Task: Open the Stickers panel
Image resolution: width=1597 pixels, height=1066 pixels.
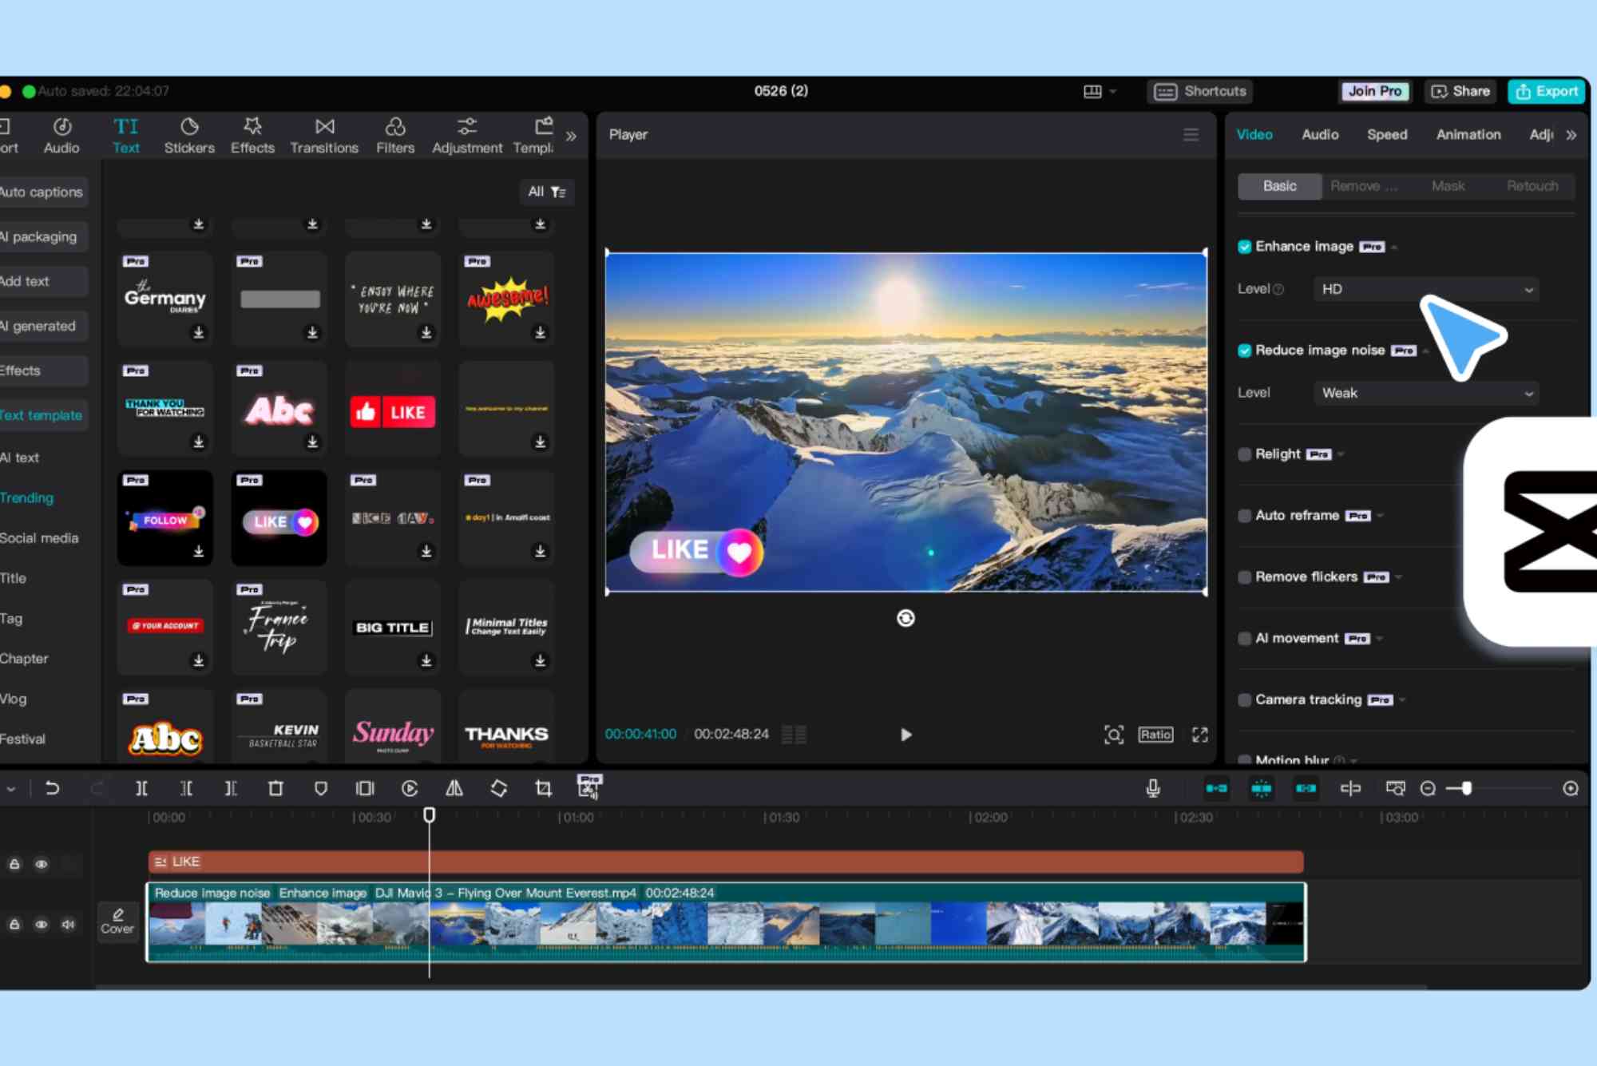Action: [189, 135]
